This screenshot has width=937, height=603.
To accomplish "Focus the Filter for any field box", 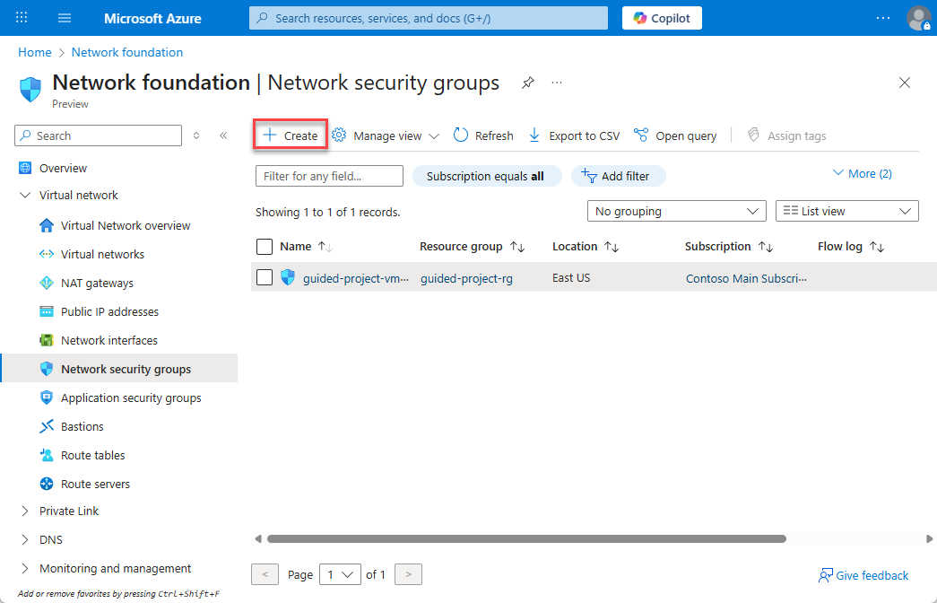I will coord(329,176).
